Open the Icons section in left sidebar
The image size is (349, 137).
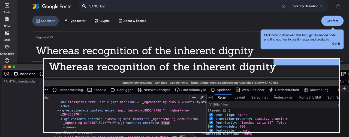tap(7, 36)
